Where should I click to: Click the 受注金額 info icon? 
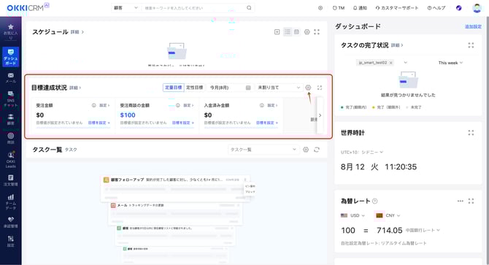(94, 105)
